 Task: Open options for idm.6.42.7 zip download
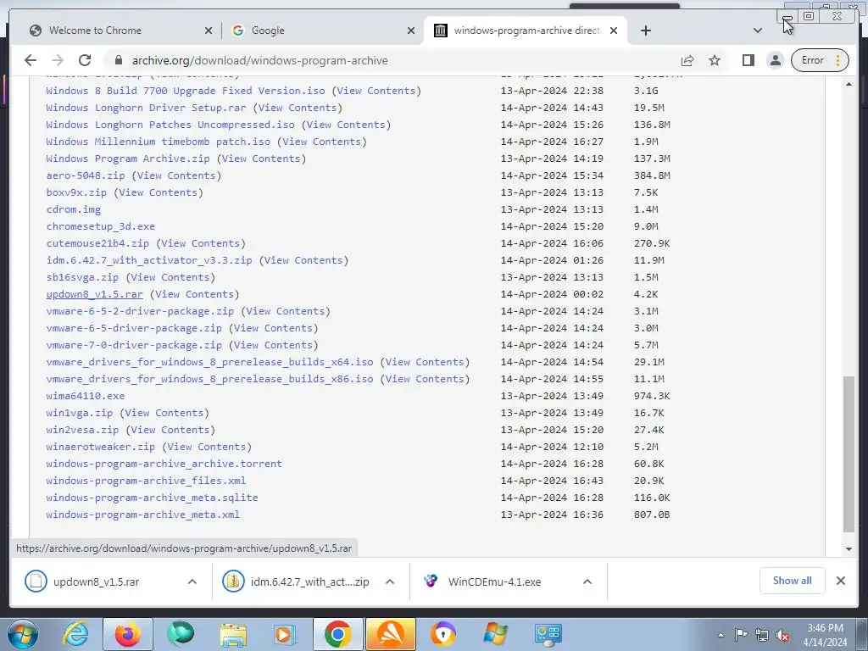(x=390, y=581)
